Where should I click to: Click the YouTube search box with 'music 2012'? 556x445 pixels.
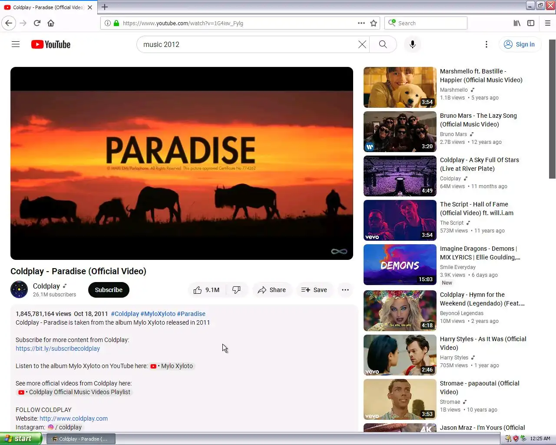(248, 44)
